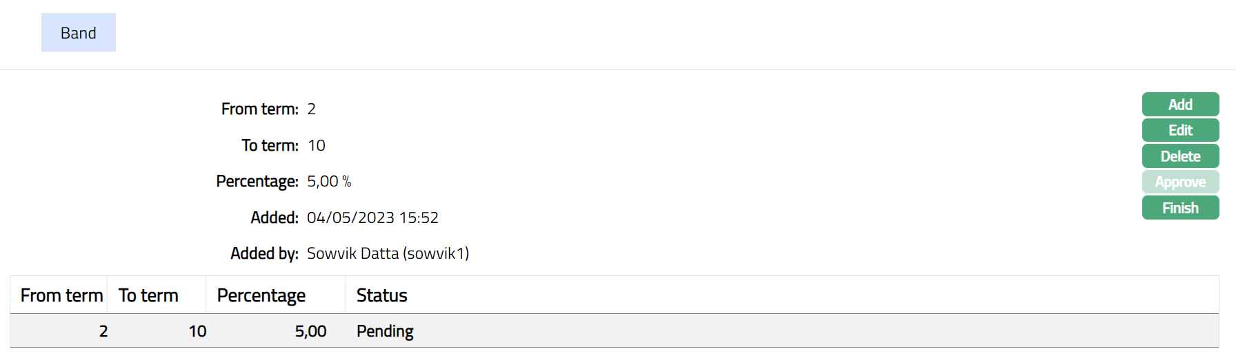The height and width of the screenshot is (362, 1236).
Task: Click the Percentage column header
Action: point(261,295)
